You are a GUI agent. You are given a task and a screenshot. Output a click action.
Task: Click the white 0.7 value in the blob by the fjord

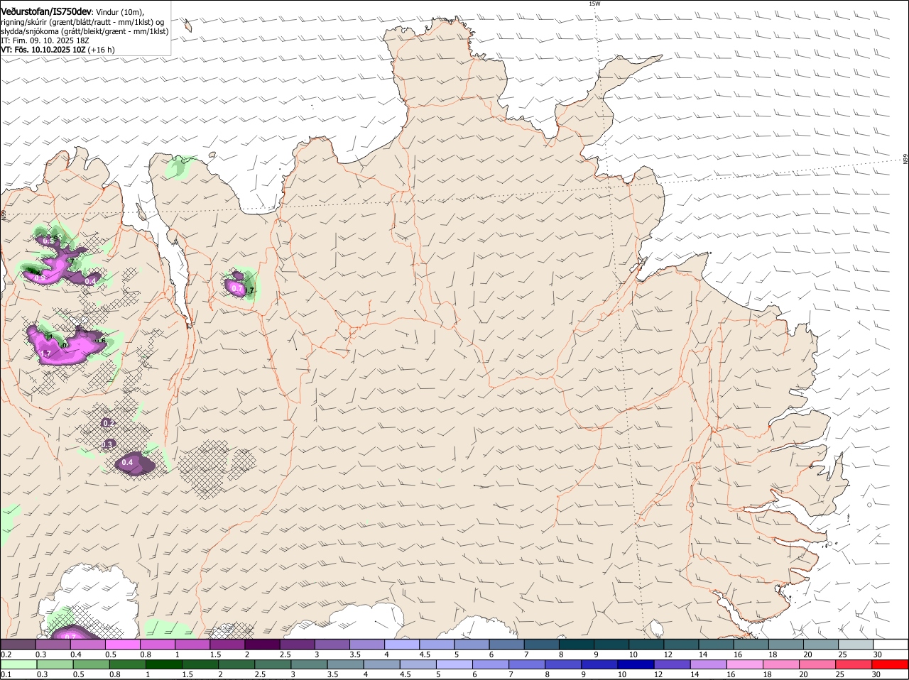point(237,288)
